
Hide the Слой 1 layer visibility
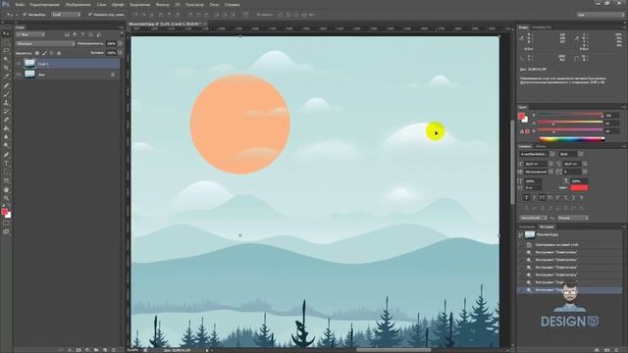(18, 63)
